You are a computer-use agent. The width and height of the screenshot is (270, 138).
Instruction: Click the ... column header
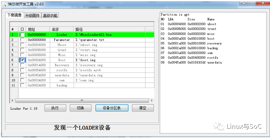[150, 29]
